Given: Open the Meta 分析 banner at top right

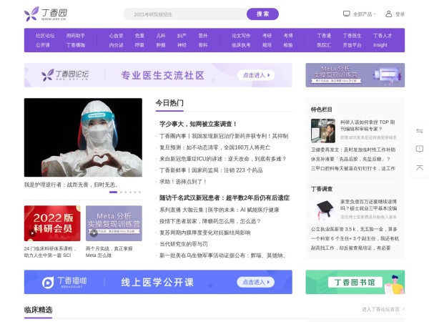Looking at the screenshot, I should click(355, 75).
